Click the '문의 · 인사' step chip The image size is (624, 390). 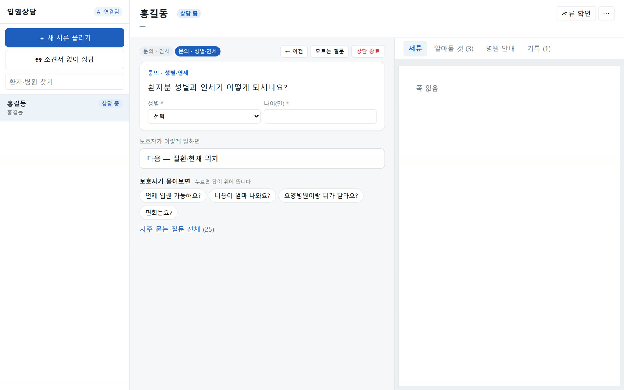(156, 51)
